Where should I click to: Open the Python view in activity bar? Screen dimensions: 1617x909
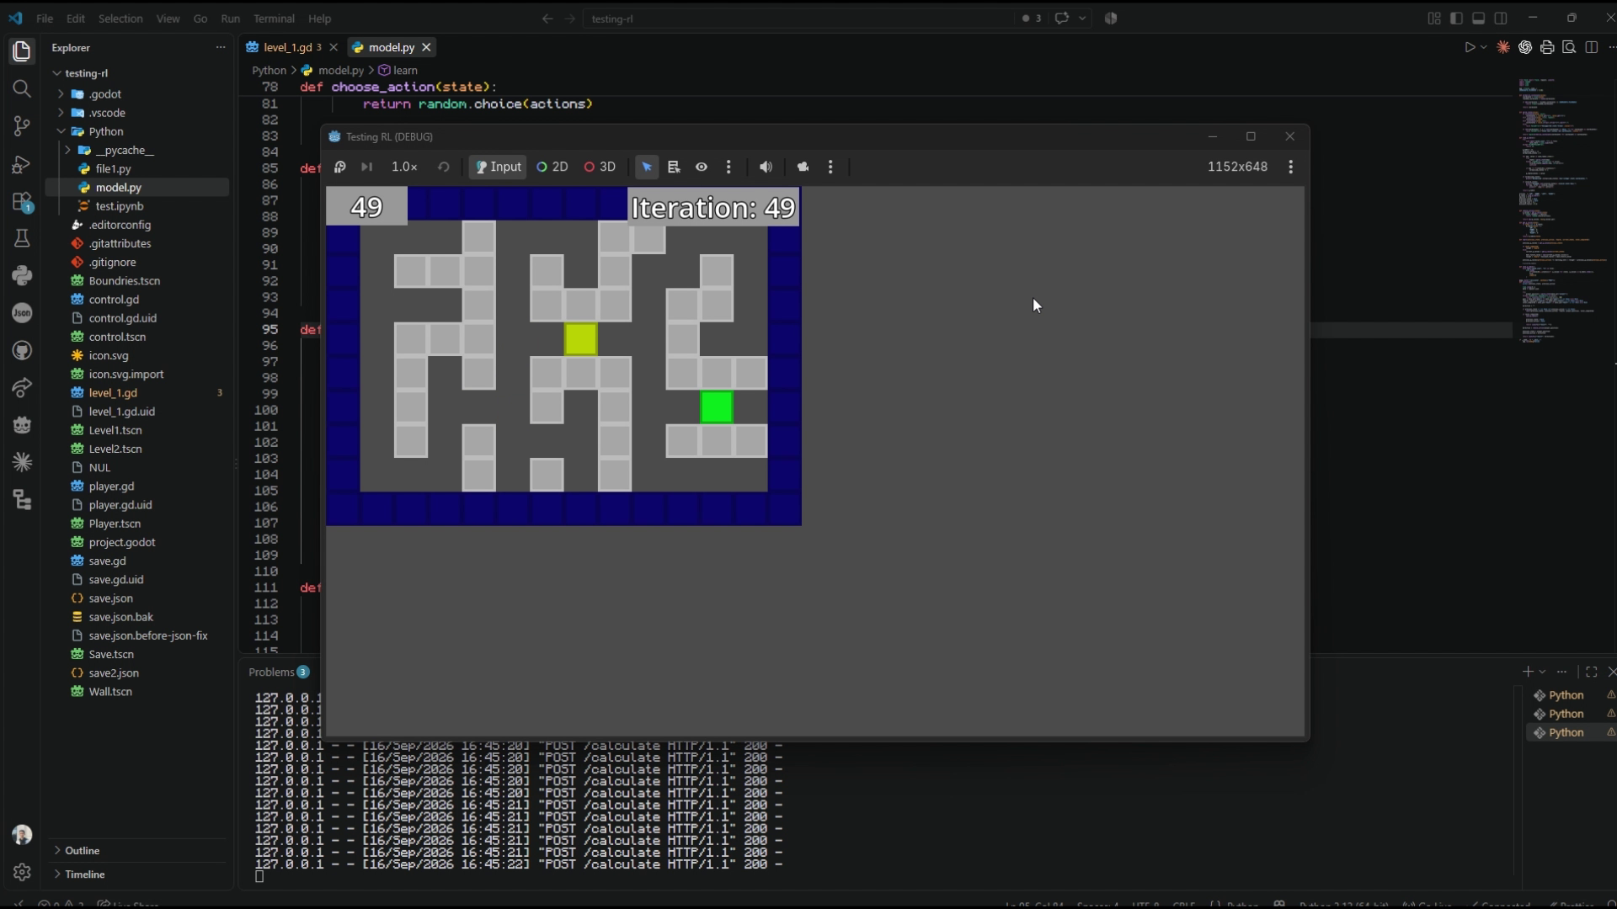[22, 276]
